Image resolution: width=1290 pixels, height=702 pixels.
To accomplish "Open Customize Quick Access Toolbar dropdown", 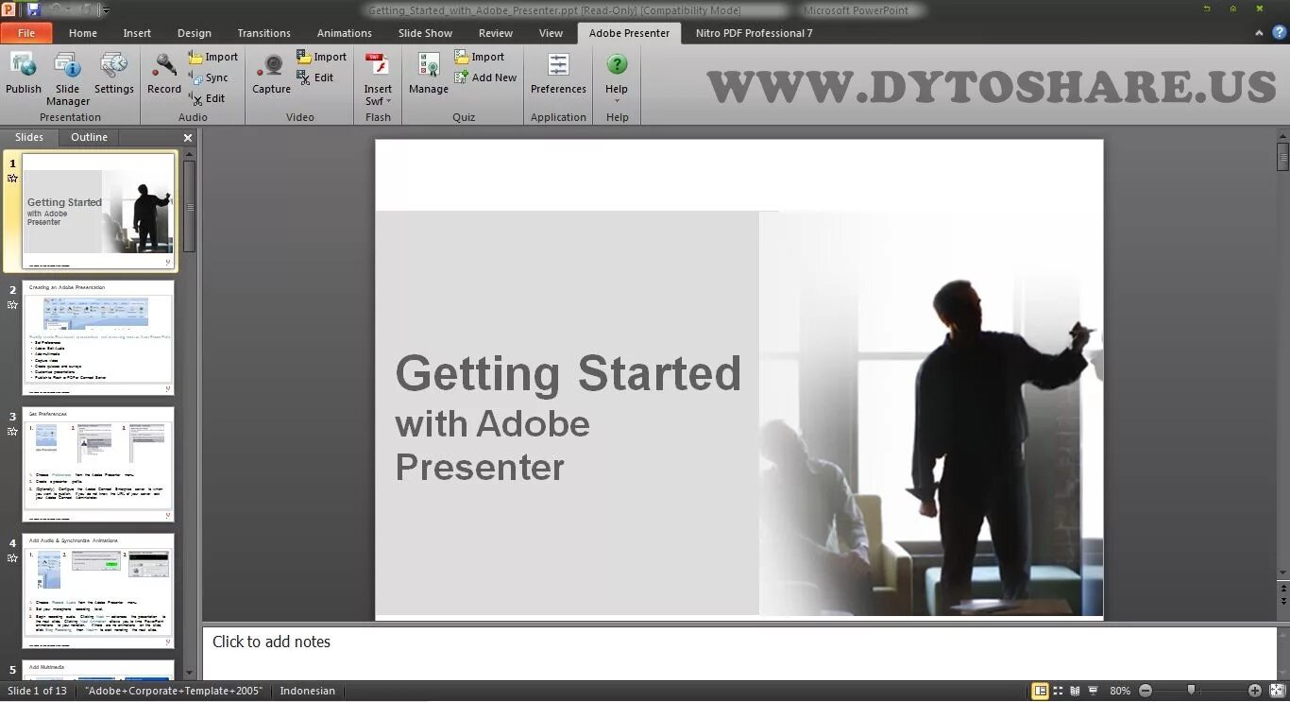I will pyautogui.click(x=106, y=10).
